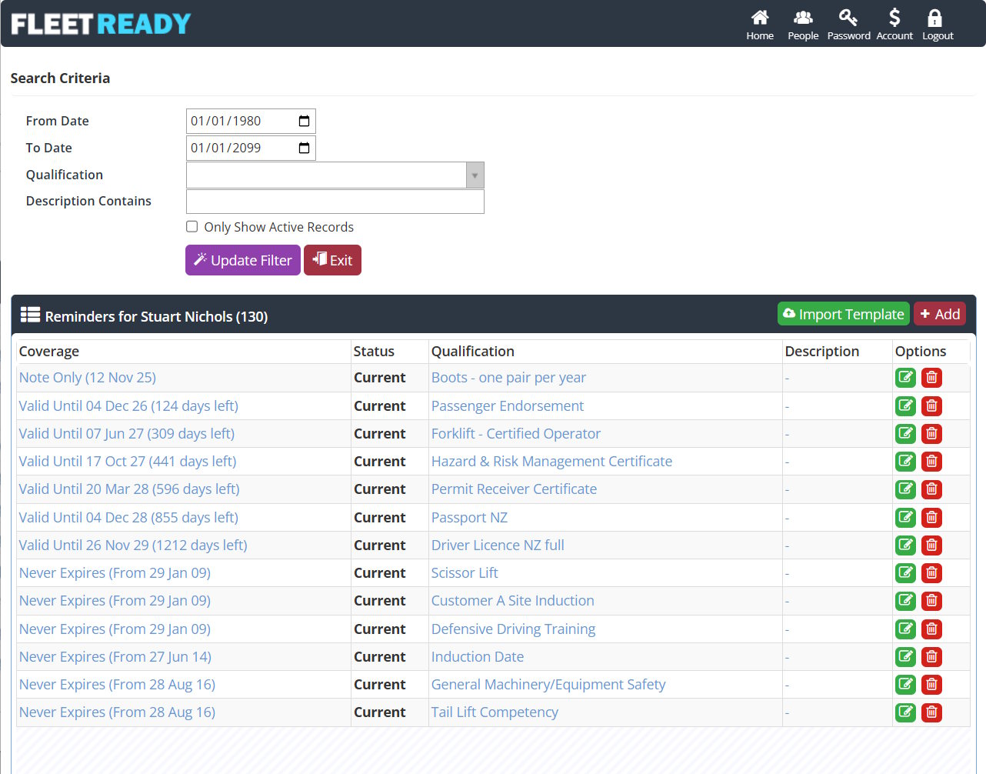The height and width of the screenshot is (774, 986).
Task: Delete the Passenger Endorsement reminder
Action: pyautogui.click(x=931, y=405)
